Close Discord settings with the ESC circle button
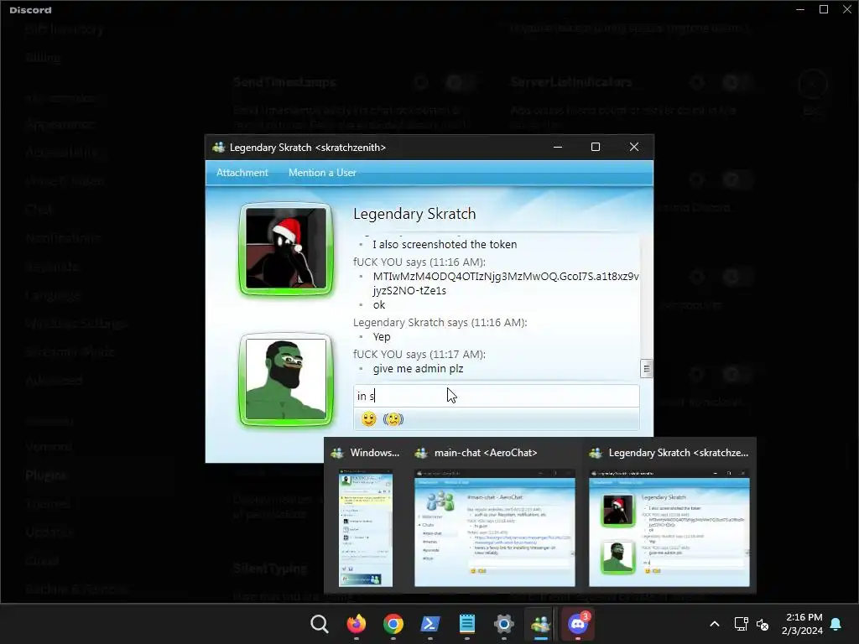Screen dimensions: 859x644 812,85
